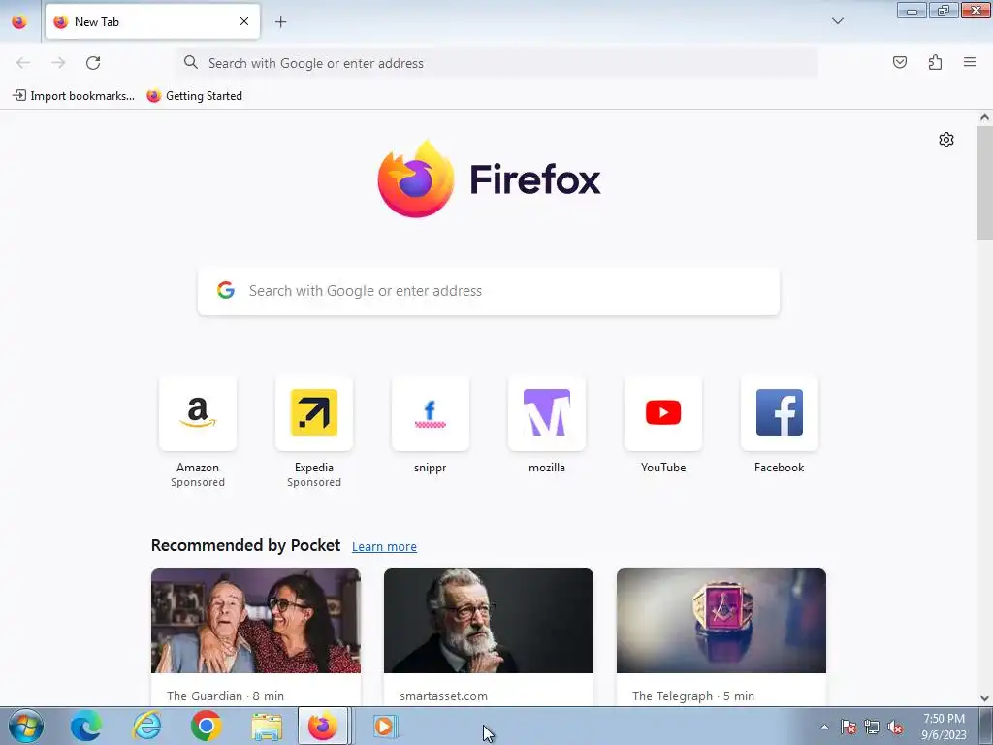Image resolution: width=993 pixels, height=745 pixels.
Task: Open the Extensions puzzle icon
Action: (935, 62)
